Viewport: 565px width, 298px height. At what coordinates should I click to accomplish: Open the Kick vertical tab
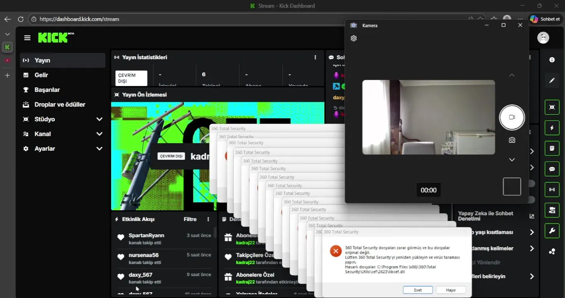7,47
